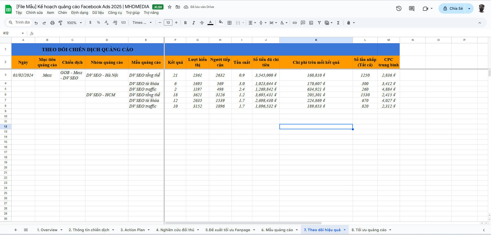Click the Chia Sẻ share button
The image size is (491, 235).
coord(452,8)
